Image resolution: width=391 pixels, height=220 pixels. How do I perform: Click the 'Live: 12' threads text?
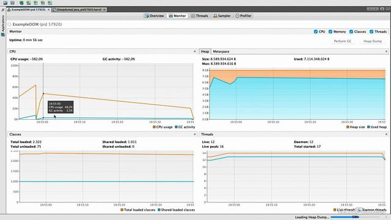[208, 142]
